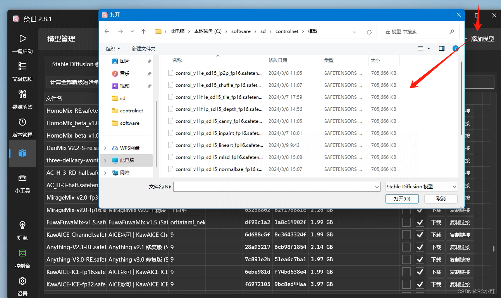The width and height of the screenshot is (501, 298).
Task: Toggle checked box in Anything-V2.1-RE row
Action: point(420,247)
